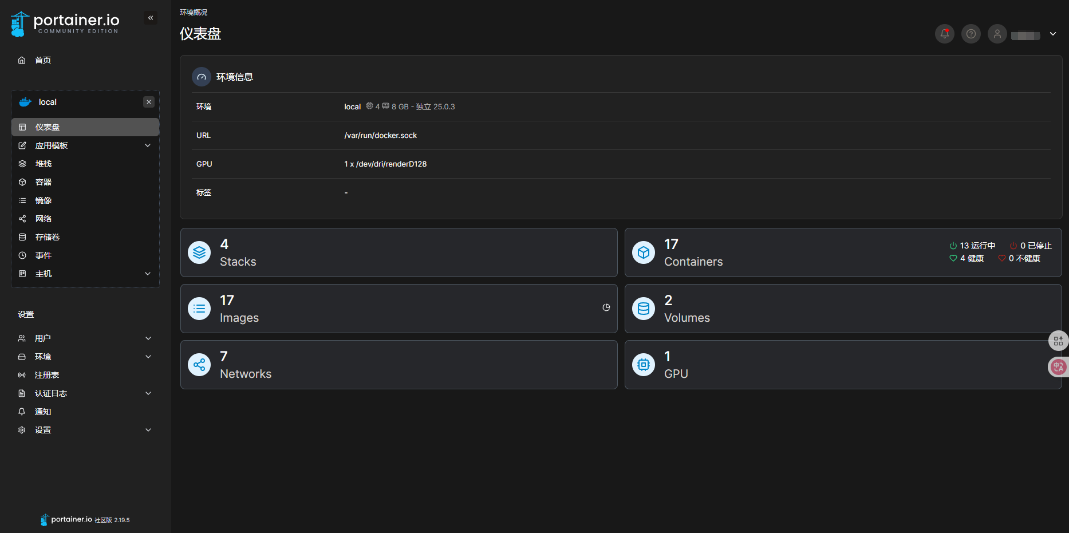Click the Networks share icon

coord(199,365)
